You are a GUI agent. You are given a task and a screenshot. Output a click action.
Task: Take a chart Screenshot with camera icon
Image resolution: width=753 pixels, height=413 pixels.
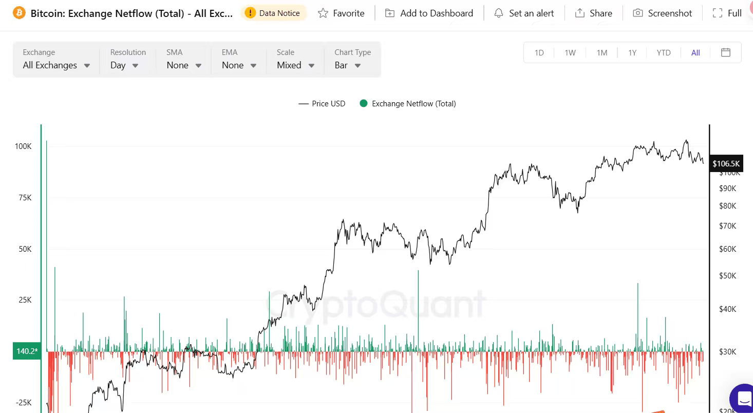pos(637,13)
